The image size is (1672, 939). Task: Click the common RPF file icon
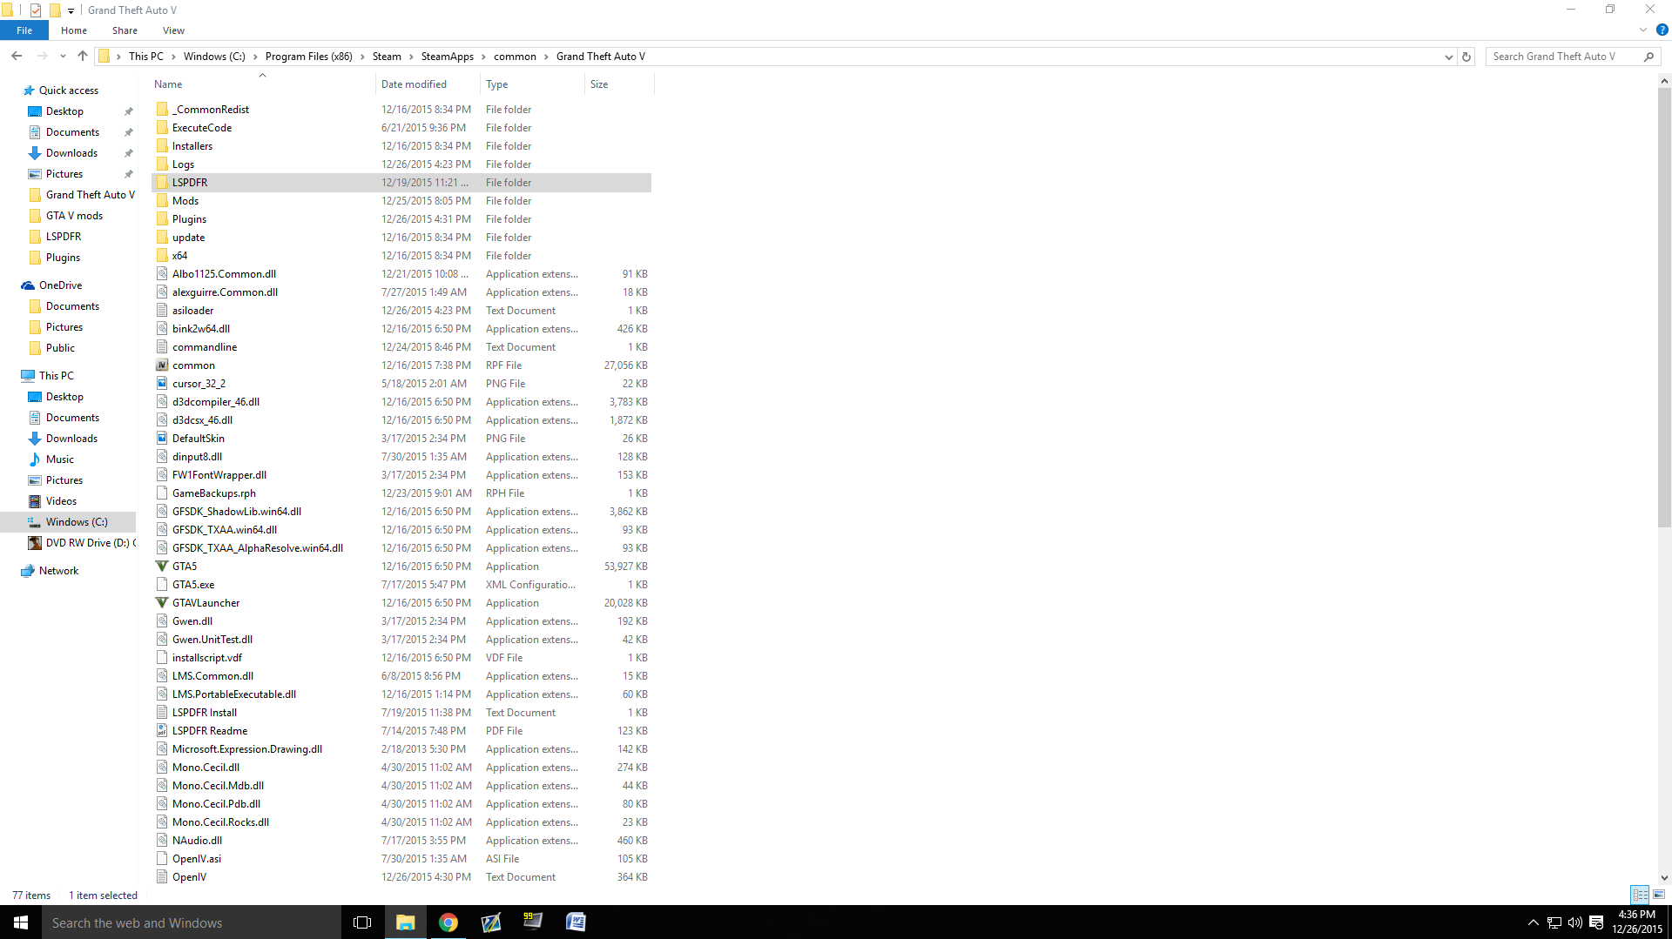pyautogui.click(x=162, y=366)
